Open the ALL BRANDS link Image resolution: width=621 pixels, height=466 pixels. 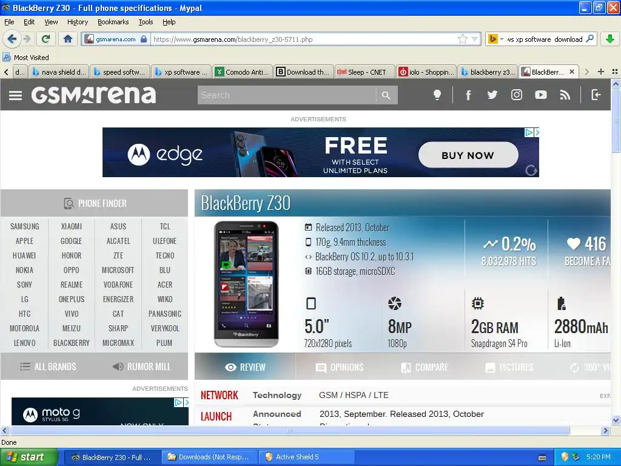48,366
